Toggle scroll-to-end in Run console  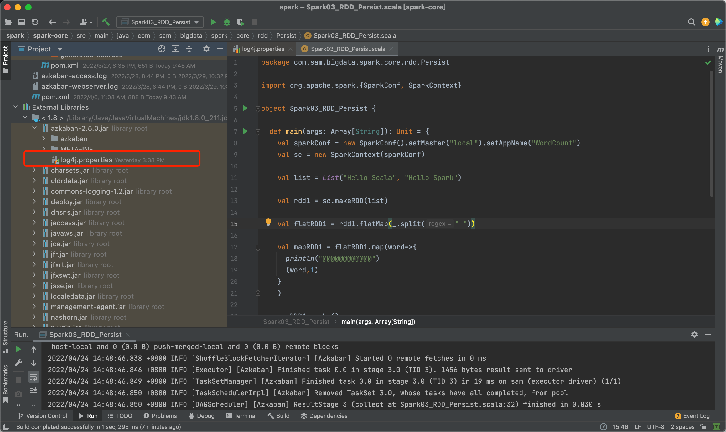coord(34,390)
